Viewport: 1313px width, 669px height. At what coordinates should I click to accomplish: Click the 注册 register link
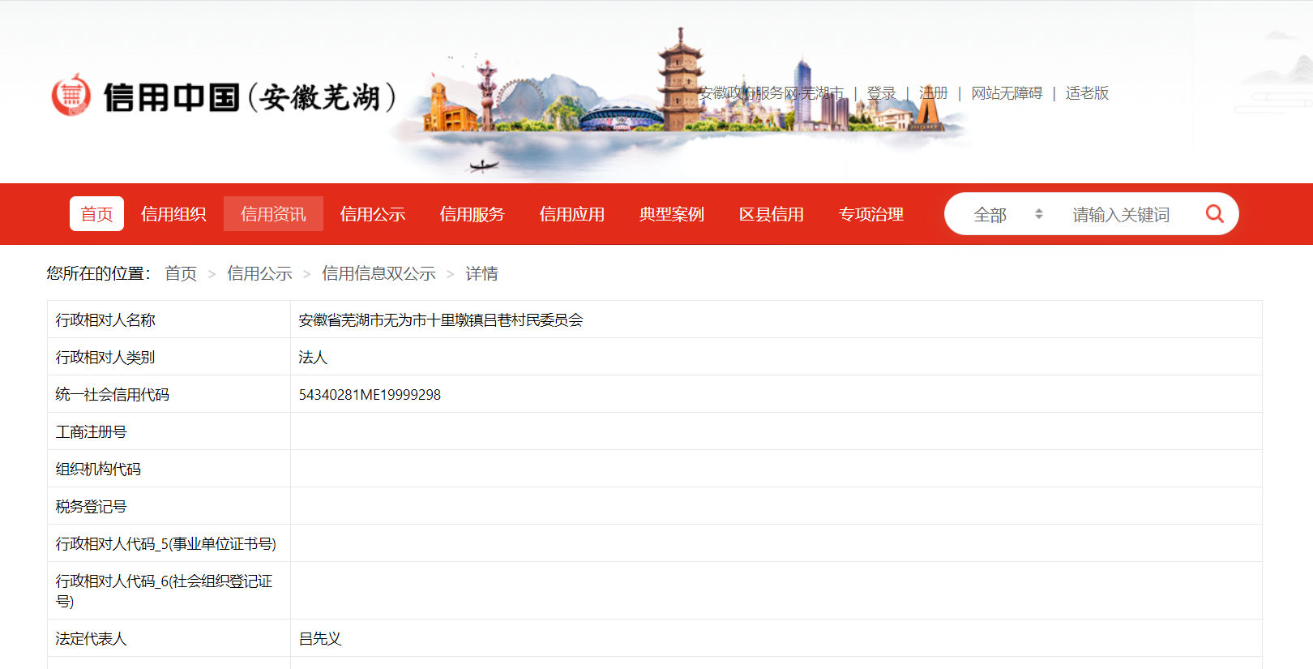(933, 93)
